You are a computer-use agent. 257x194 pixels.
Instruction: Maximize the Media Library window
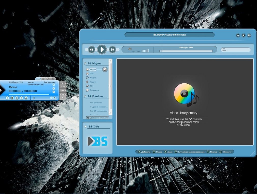point(244,35)
